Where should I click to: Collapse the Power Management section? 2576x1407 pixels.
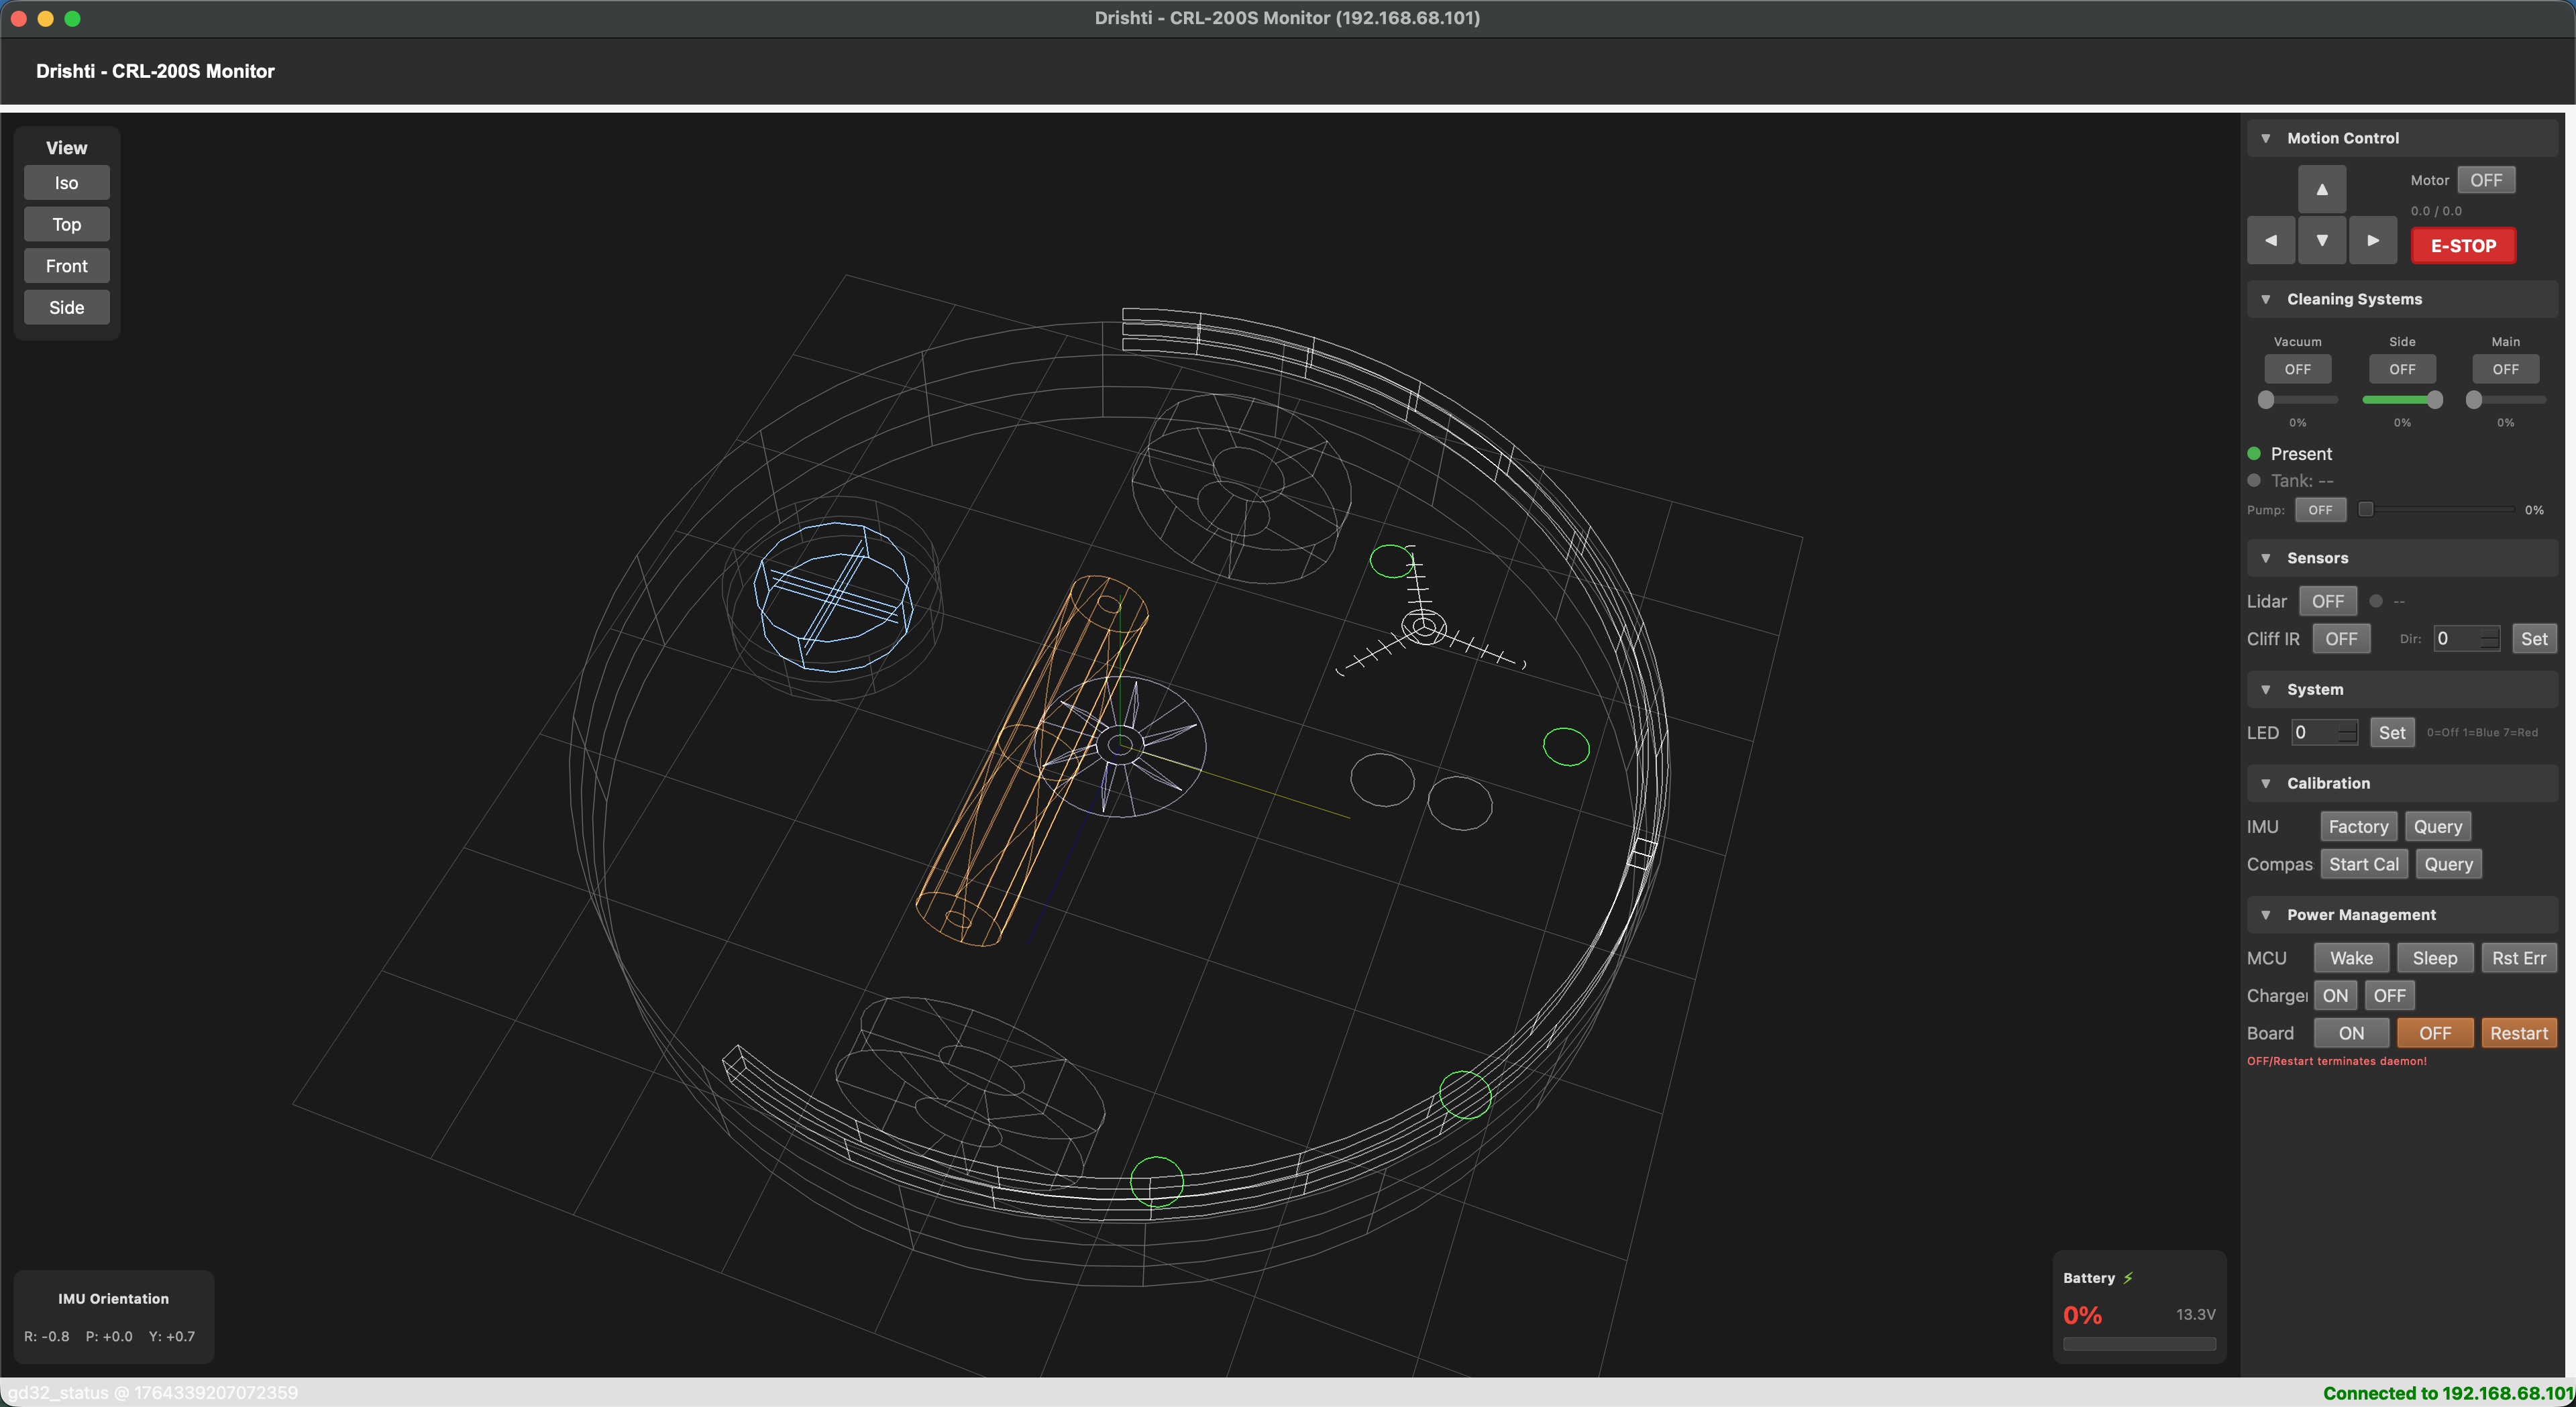2266,915
